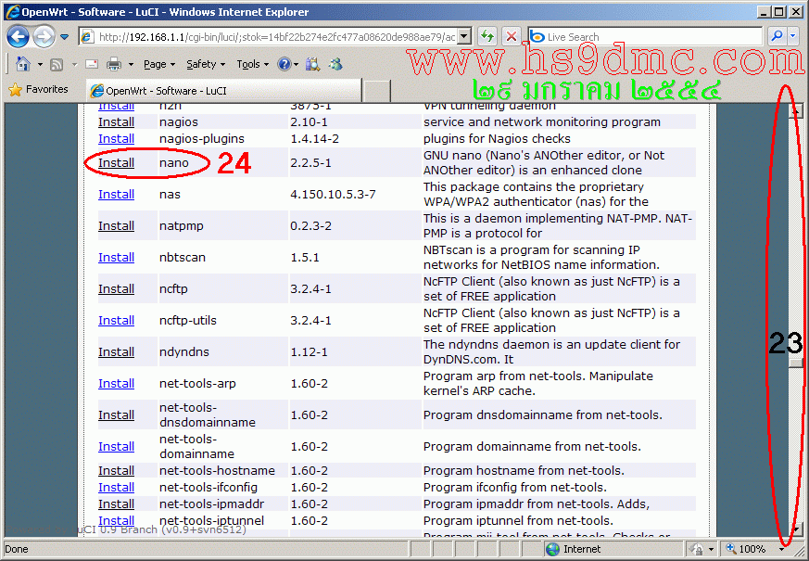Maximize the Internet Explorer window
Viewport: 809px width, 561px height.
tap(779, 11)
